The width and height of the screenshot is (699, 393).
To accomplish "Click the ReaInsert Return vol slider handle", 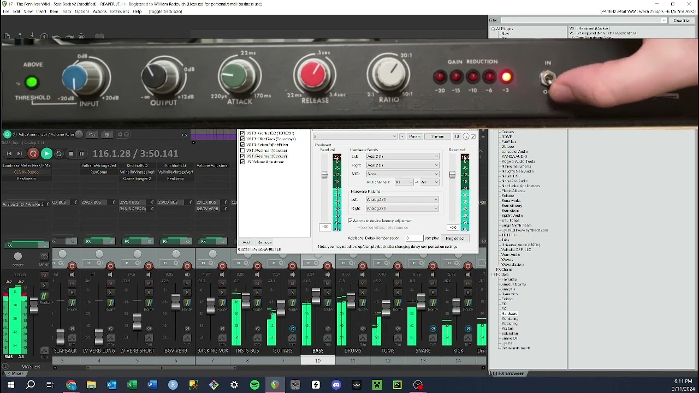I will [x=452, y=175].
